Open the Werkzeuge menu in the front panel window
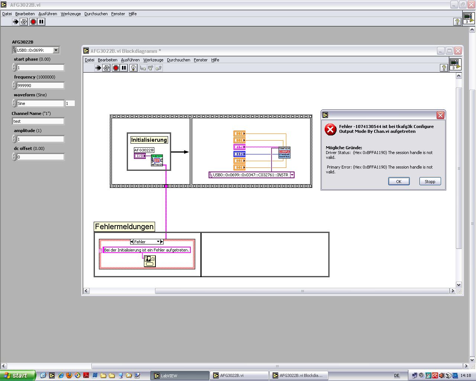The image size is (476, 381). (71, 14)
